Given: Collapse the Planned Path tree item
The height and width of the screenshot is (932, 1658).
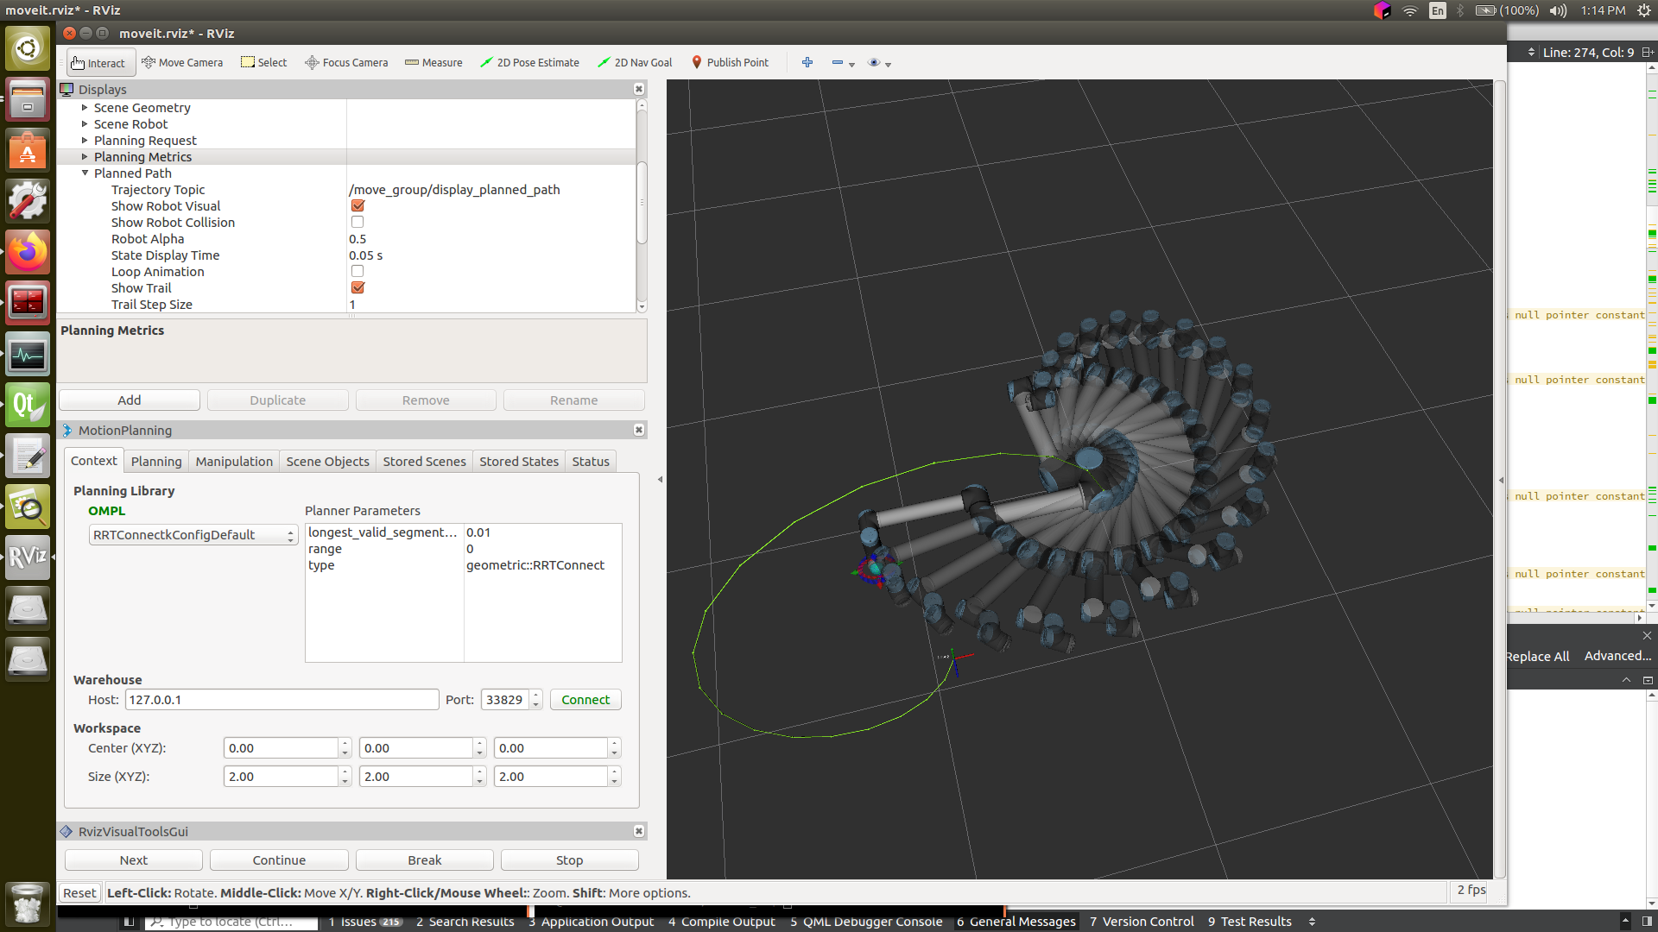Looking at the screenshot, I should 85,173.
